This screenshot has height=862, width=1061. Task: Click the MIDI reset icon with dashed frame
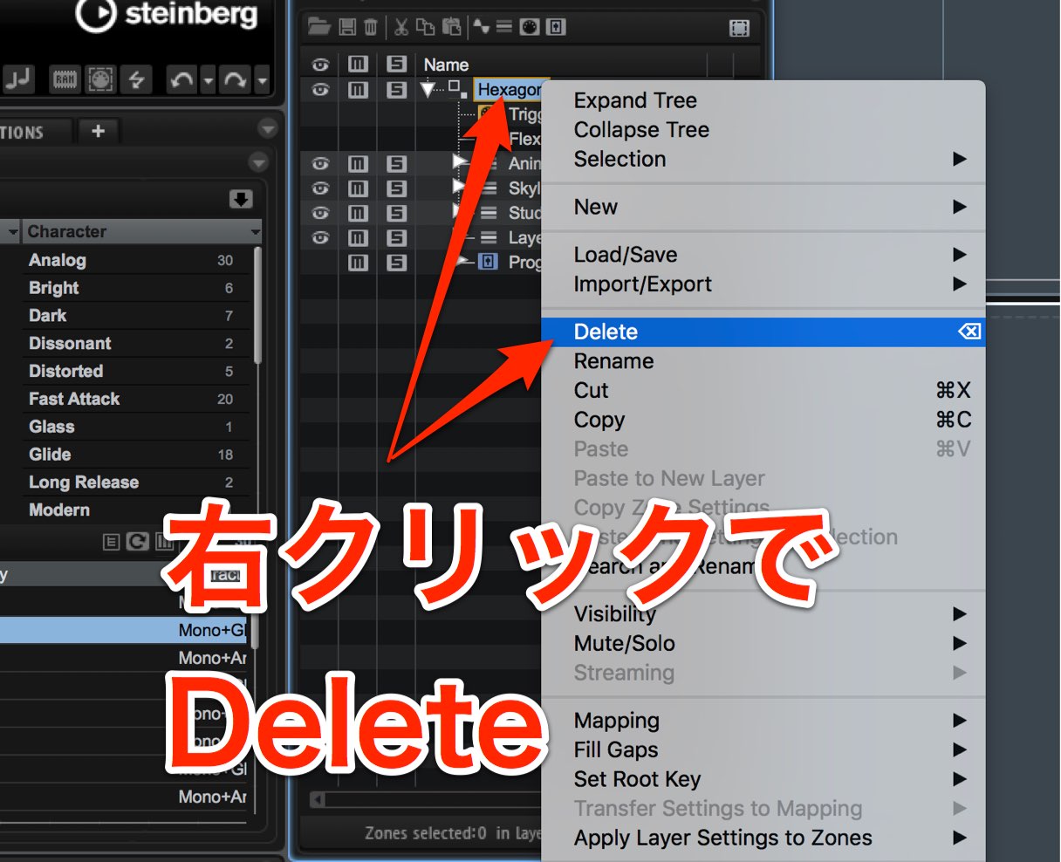[101, 80]
